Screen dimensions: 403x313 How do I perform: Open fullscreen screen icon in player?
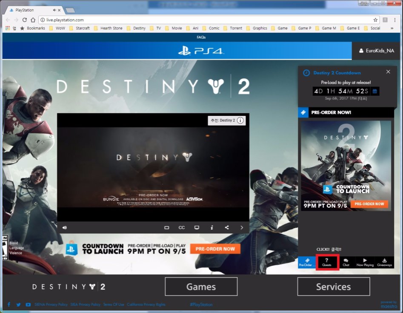point(197,227)
